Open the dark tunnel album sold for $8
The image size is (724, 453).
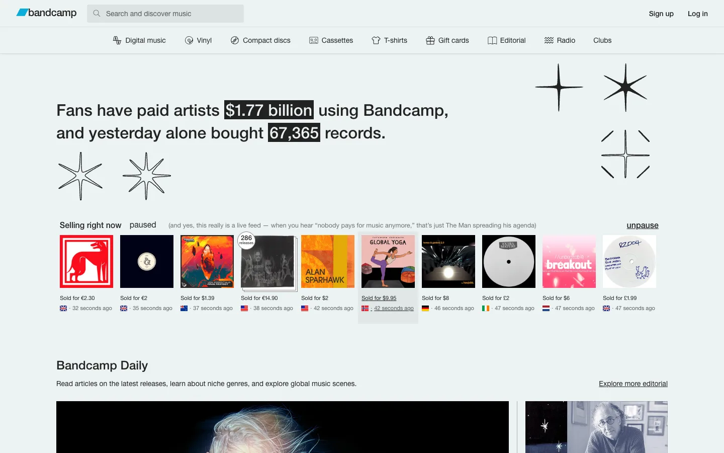pyautogui.click(x=448, y=262)
